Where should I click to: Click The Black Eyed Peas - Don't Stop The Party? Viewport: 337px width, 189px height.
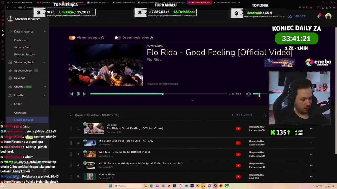coord(126,141)
